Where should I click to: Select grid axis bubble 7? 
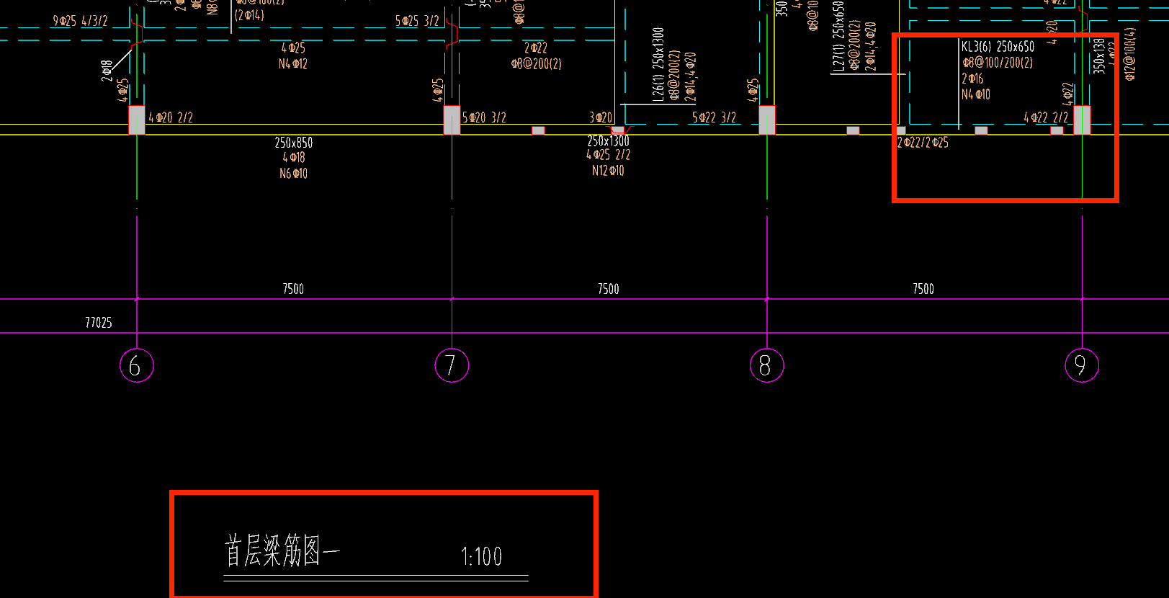(452, 365)
